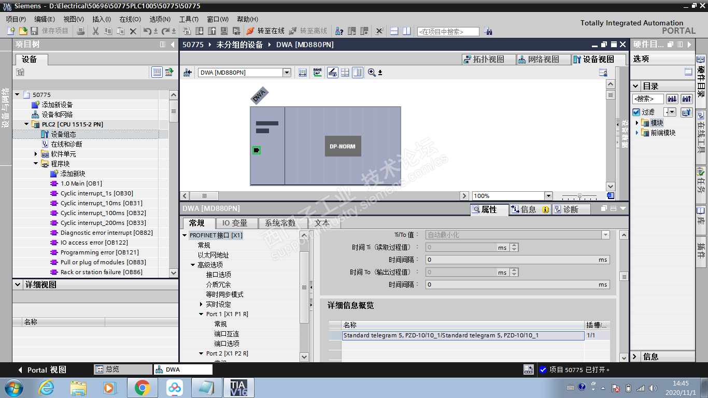Open the device selector dropdown DWA [MD880PN]
The height and width of the screenshot is (398, 708).
coord(287,73)
